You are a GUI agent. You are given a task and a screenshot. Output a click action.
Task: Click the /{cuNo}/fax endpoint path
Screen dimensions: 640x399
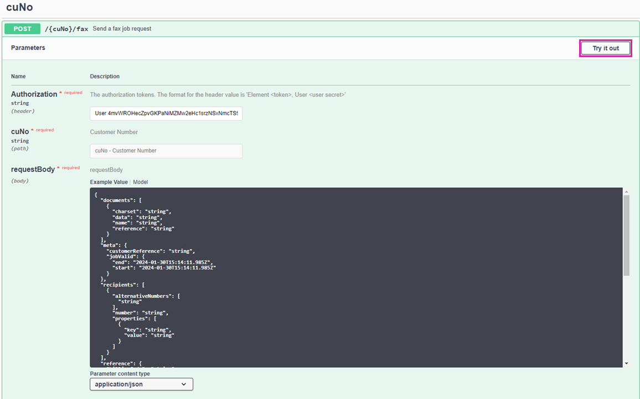pyautogui.click(x=66, y=29)
